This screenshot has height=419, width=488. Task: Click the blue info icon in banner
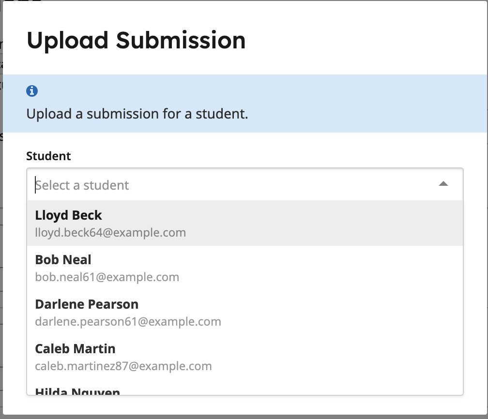32,91
